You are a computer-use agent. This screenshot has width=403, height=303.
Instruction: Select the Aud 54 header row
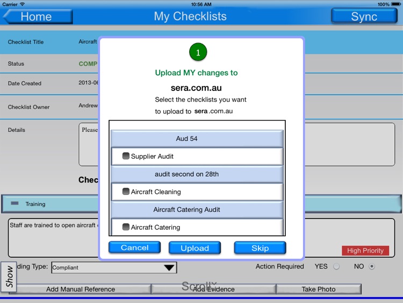pos(197,138)
